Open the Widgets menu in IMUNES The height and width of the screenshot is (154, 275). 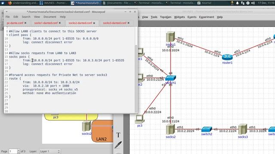[179, 17]
